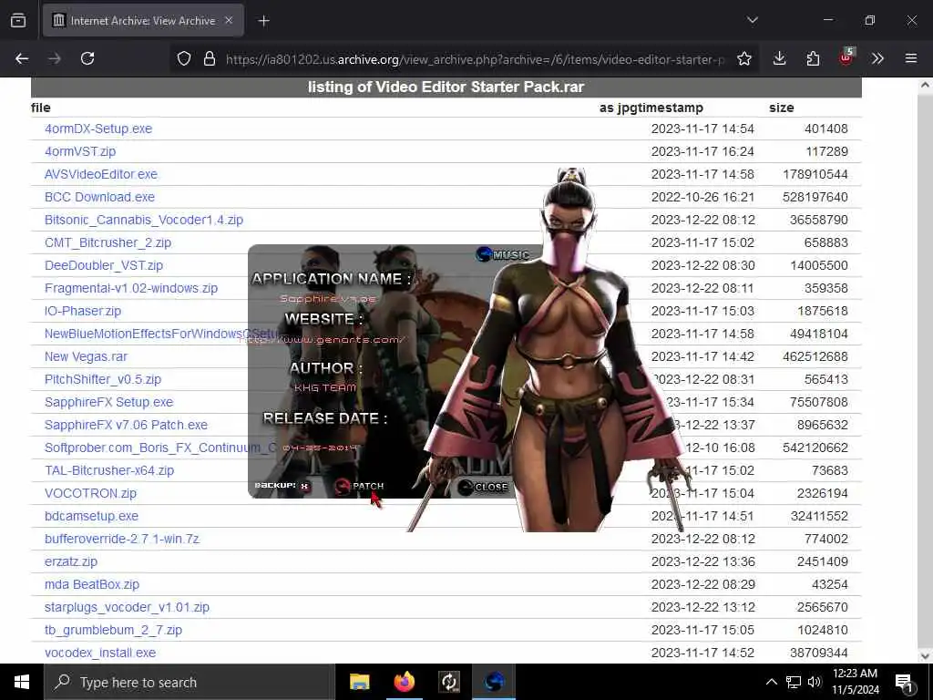Focus the address bar URL
933x700 pixels.
tap(475, 59)
